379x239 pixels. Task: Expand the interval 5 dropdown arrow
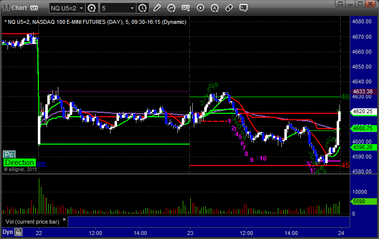[x=132, y=8]
